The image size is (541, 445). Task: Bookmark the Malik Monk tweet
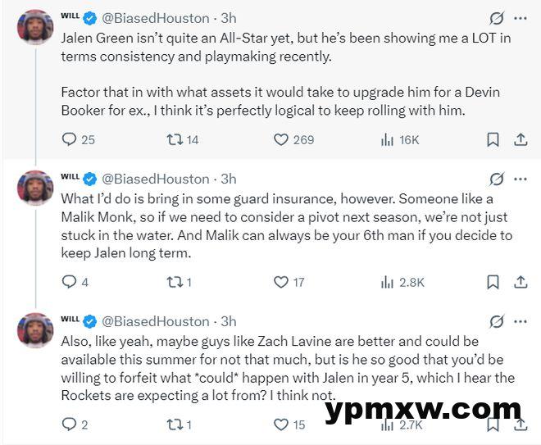[x=493, y=282]
